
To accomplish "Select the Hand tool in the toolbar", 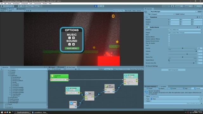I will click(x=3, y=6).
